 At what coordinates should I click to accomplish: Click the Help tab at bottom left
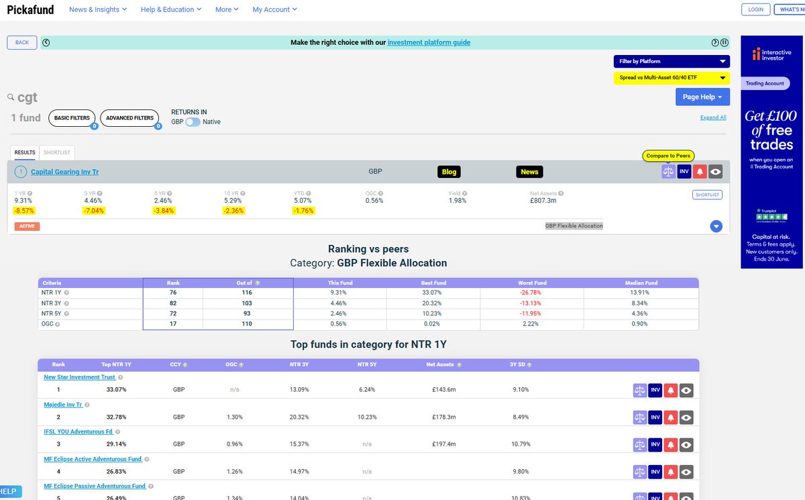[x=10, y=491]
